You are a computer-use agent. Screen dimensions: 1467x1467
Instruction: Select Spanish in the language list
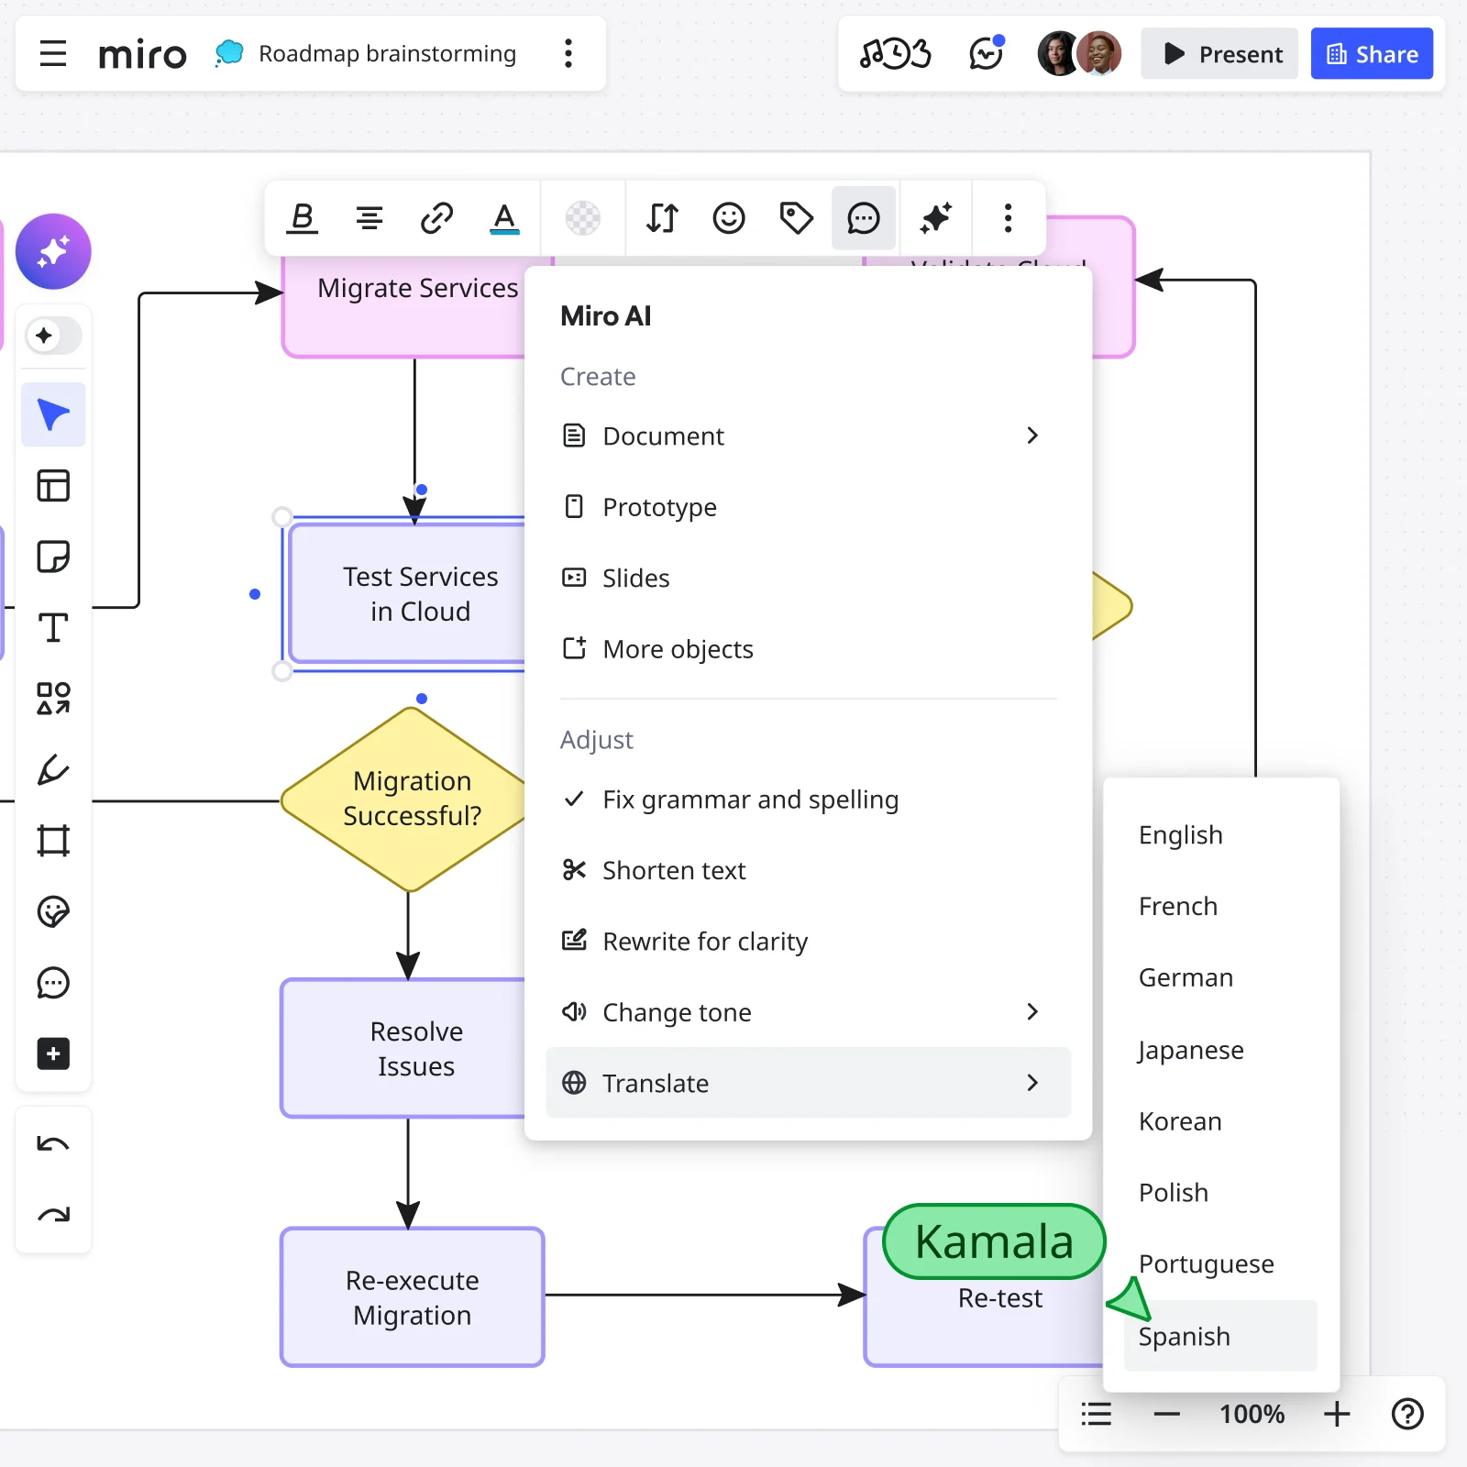tap(1183, 1336)
